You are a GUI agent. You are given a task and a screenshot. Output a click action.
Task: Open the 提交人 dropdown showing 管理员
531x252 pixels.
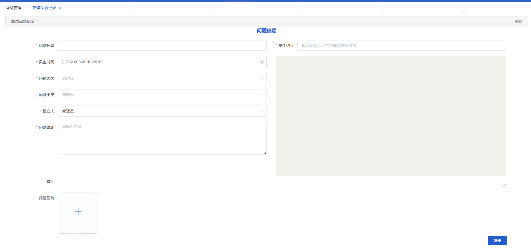click(x=162, y=111)
